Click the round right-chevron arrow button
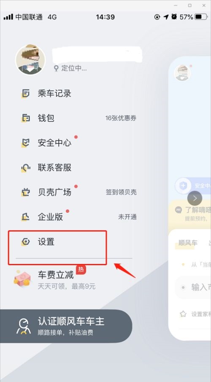 click(x=195, y=198)
